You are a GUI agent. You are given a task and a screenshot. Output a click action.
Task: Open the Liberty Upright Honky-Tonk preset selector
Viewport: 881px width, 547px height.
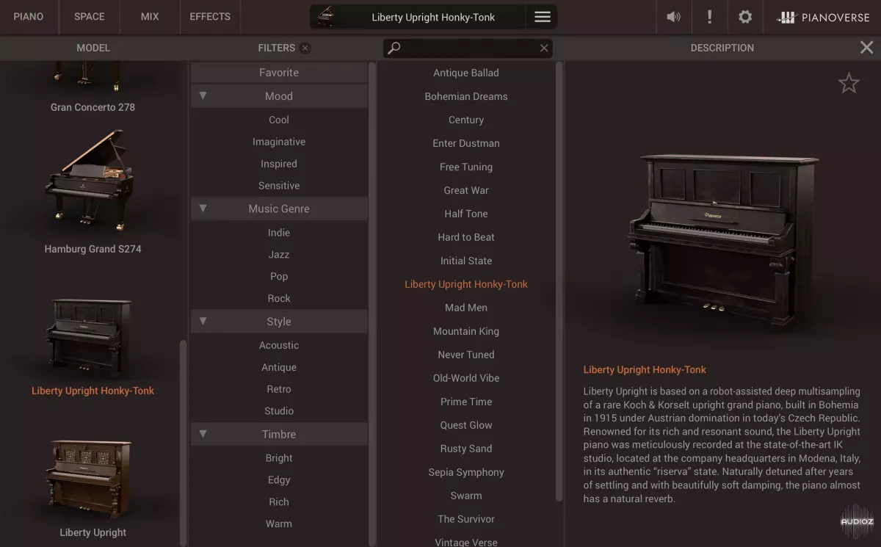tap(433, 17)
